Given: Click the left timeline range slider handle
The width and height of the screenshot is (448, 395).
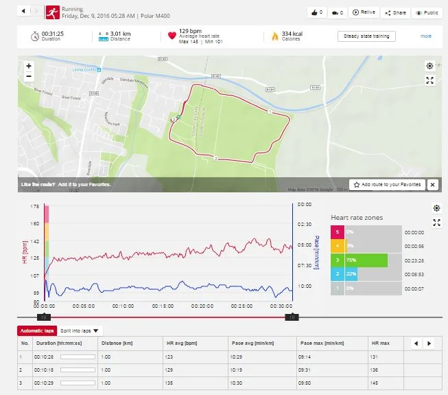Looking at the screenshot, I should [x=43, y=317].
